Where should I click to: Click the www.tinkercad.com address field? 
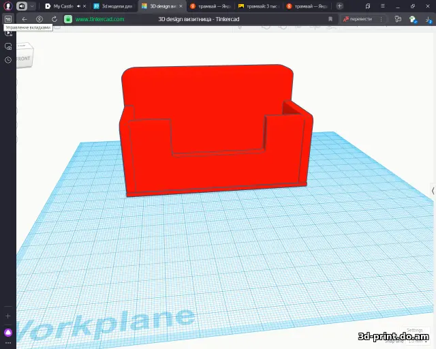pyautogui.click(x=100, y=19)
